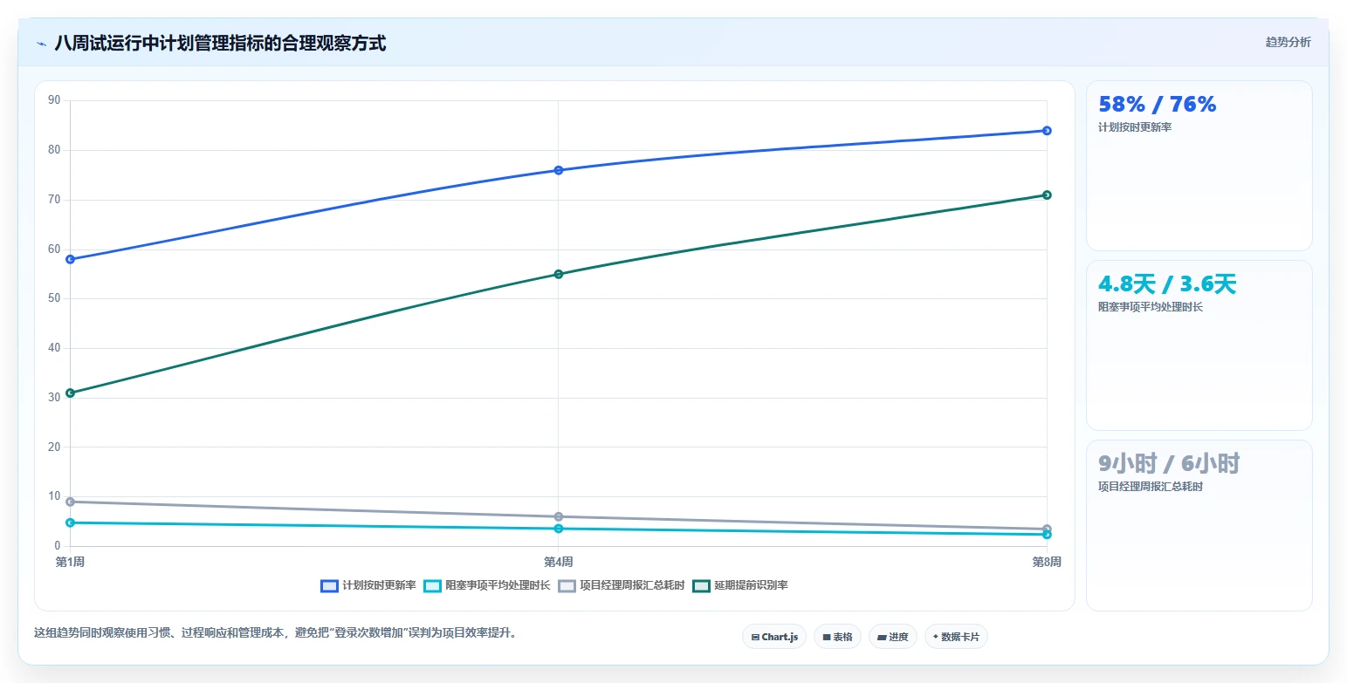Image resolution: width=1347 pixels, height=683 pixels.
Task: Toggle 延期提前识别率 legend swatch
Action: pyautogui.click(x=702, y=586)
